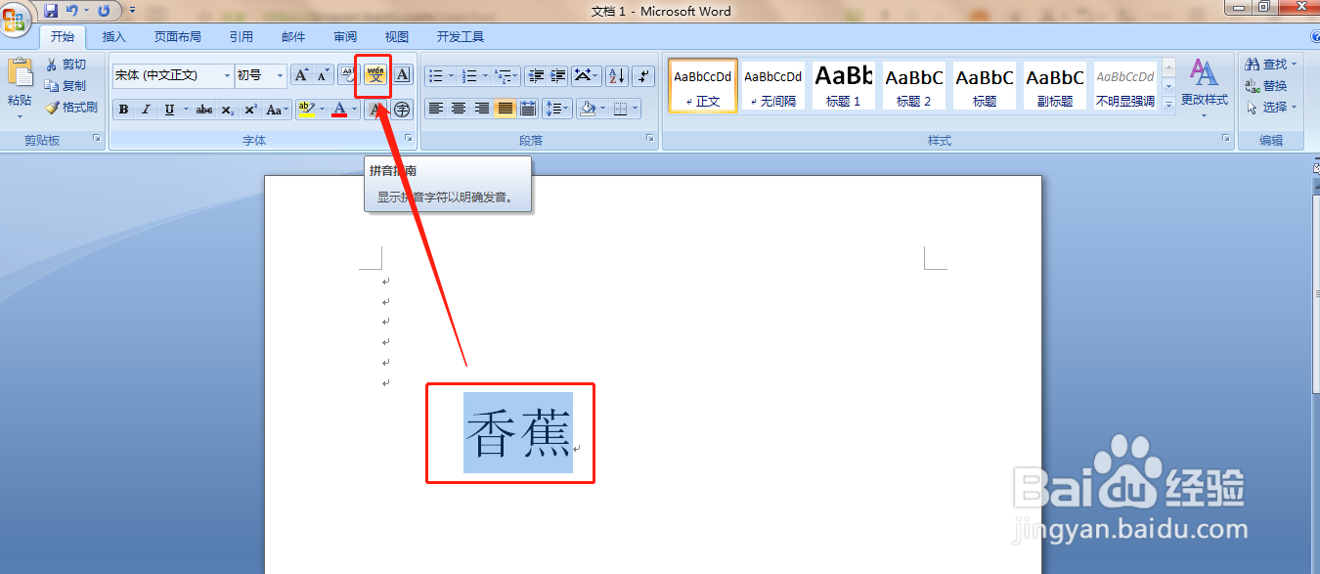Apply the 标题 1 style
Image resolution: width=1320 pixels, height=574 pixels.
coord(844,85)
